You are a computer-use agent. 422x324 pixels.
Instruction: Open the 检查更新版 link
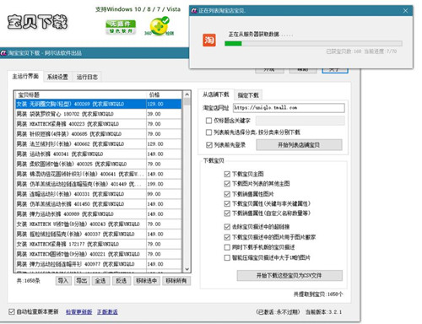click(x=79, y=311)
